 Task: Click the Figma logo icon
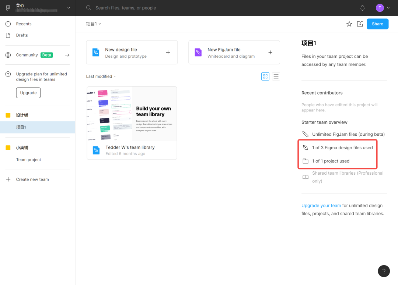point(8,8)
